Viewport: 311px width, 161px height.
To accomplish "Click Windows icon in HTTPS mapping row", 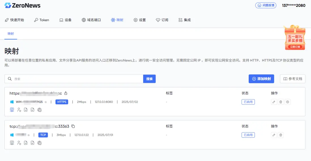I will coord(12,102).
